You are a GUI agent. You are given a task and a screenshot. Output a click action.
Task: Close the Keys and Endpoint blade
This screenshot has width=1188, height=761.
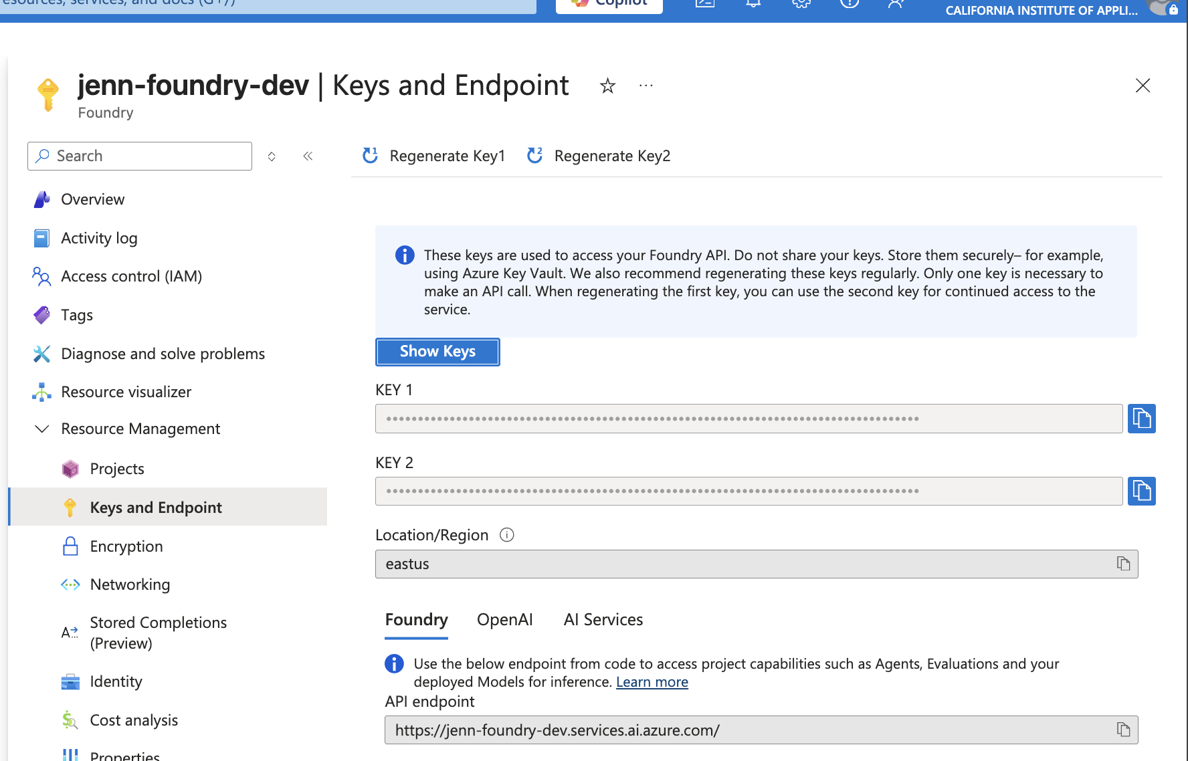1143,86
